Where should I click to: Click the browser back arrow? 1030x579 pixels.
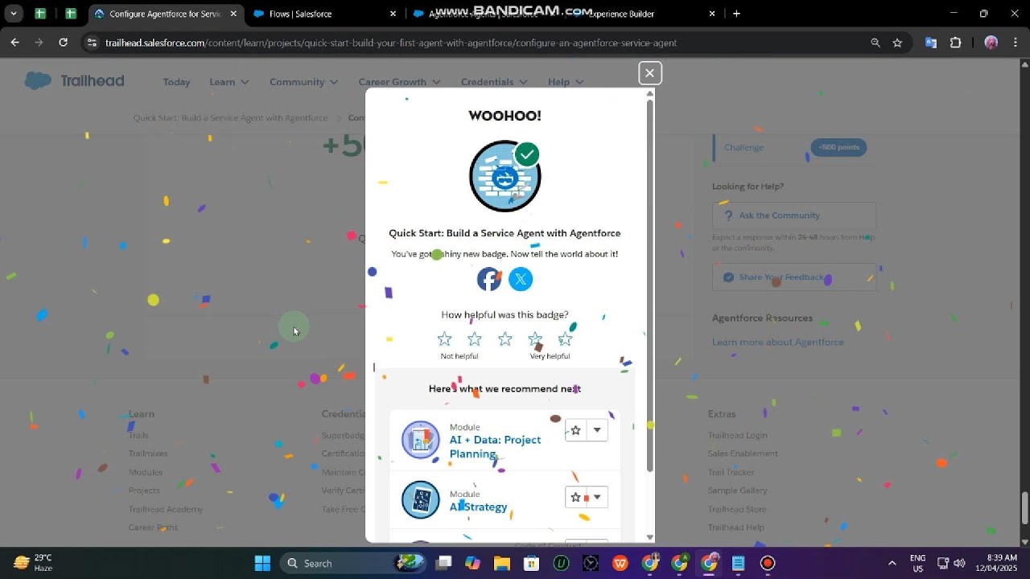pyautogui.click(x=14, y=43)
